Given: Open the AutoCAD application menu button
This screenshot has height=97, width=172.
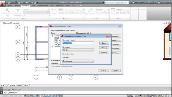Looking at the screenshot, I should 2,4.
